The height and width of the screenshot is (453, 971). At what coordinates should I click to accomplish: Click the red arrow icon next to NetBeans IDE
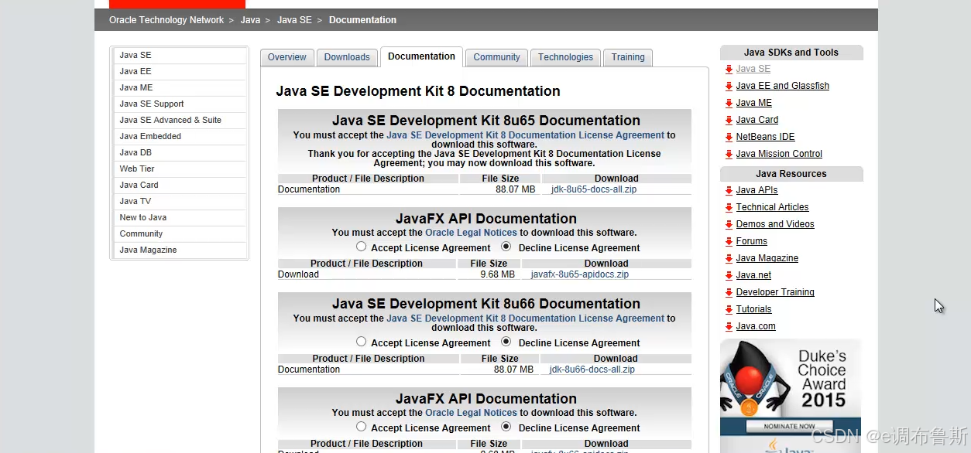(x=729, y=138)
